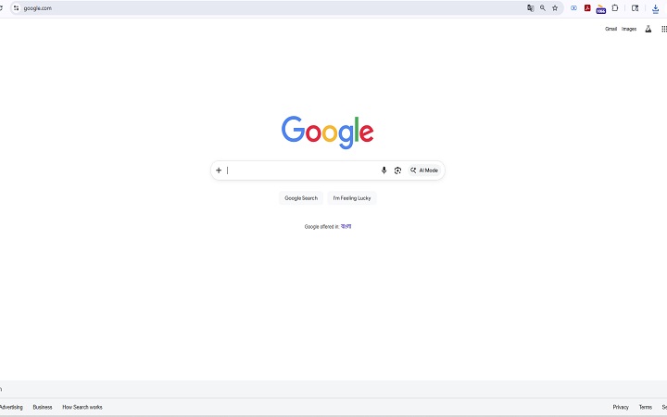
Task: Click I'm Feeling Lucky button
Action: tap(352, 198)
